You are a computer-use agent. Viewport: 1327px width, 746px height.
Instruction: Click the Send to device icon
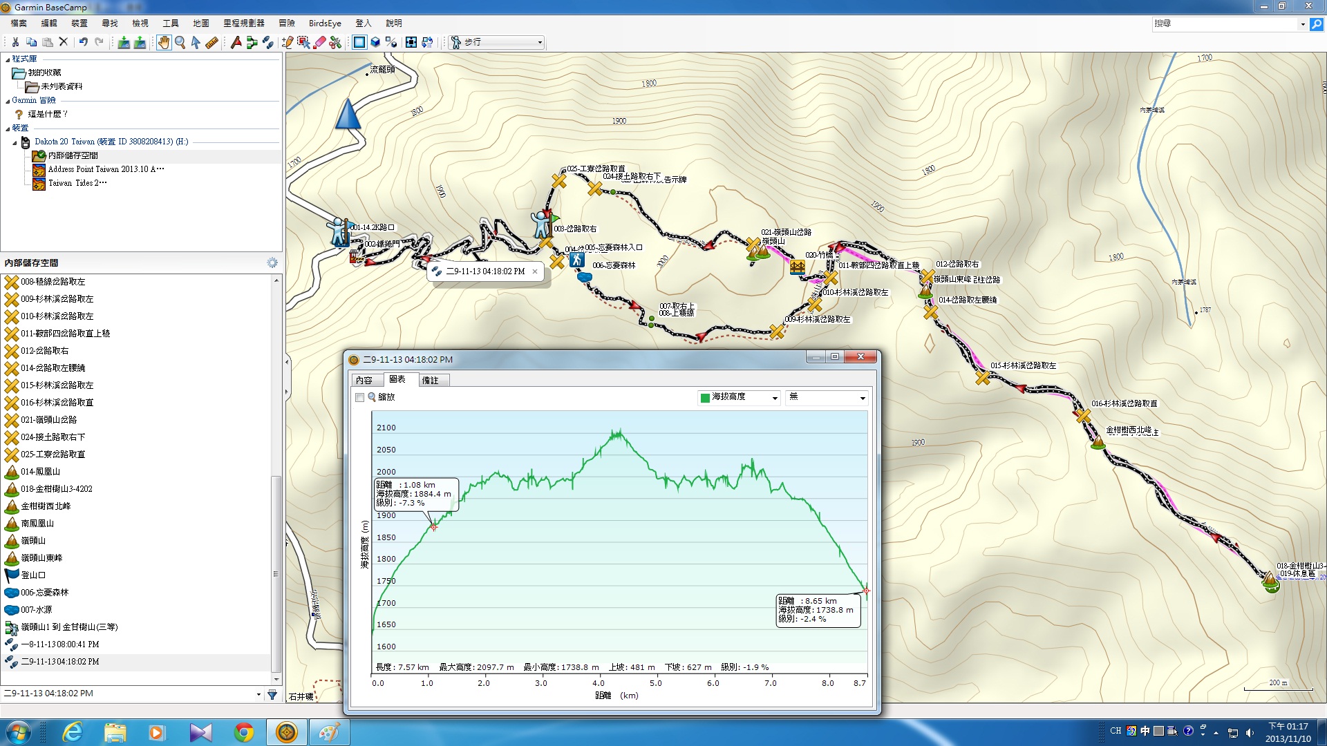click(x=140, y=42)
